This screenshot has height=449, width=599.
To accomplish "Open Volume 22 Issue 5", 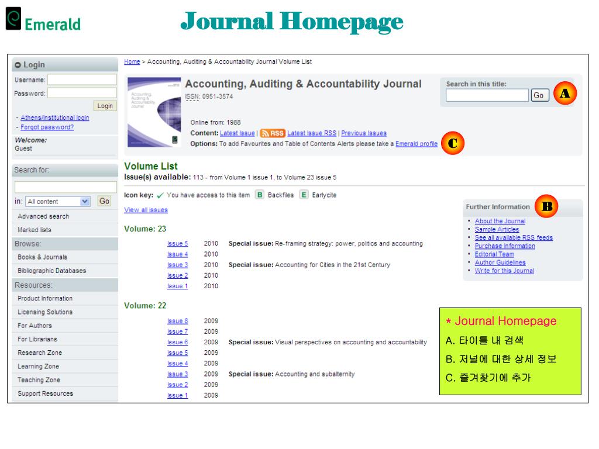I will 178,353.
